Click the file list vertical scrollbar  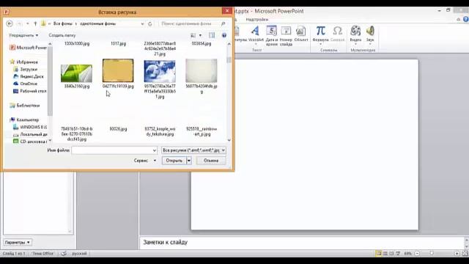point(229,92)
